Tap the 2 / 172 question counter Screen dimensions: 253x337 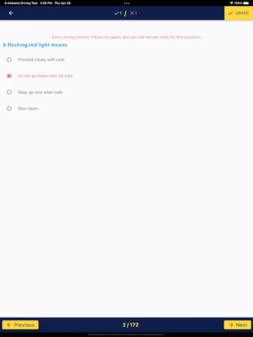pyautogui.click(x=130, y=325)
